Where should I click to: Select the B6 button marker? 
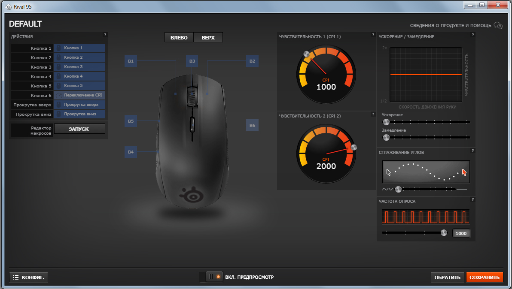coord(252,125)
